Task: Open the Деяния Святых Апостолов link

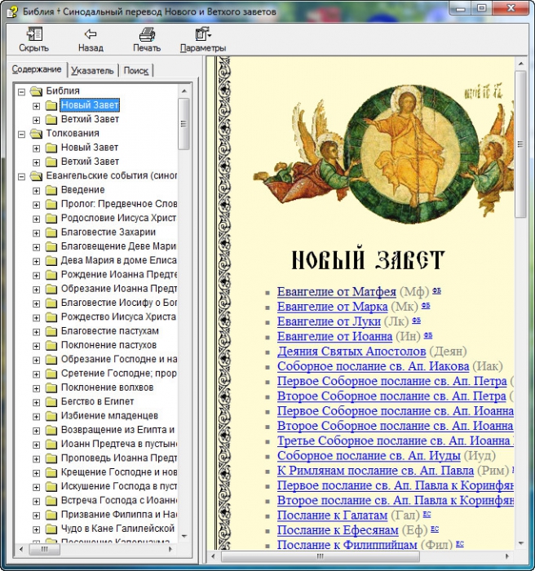Action: pos(352,352)
